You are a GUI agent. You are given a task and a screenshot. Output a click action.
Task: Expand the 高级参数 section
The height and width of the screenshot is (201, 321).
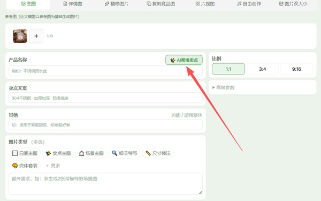coord(223,87)
